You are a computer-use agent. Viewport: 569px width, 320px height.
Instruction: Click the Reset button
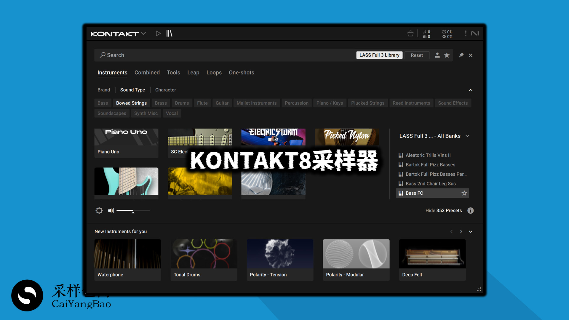(x=417, y=55)
